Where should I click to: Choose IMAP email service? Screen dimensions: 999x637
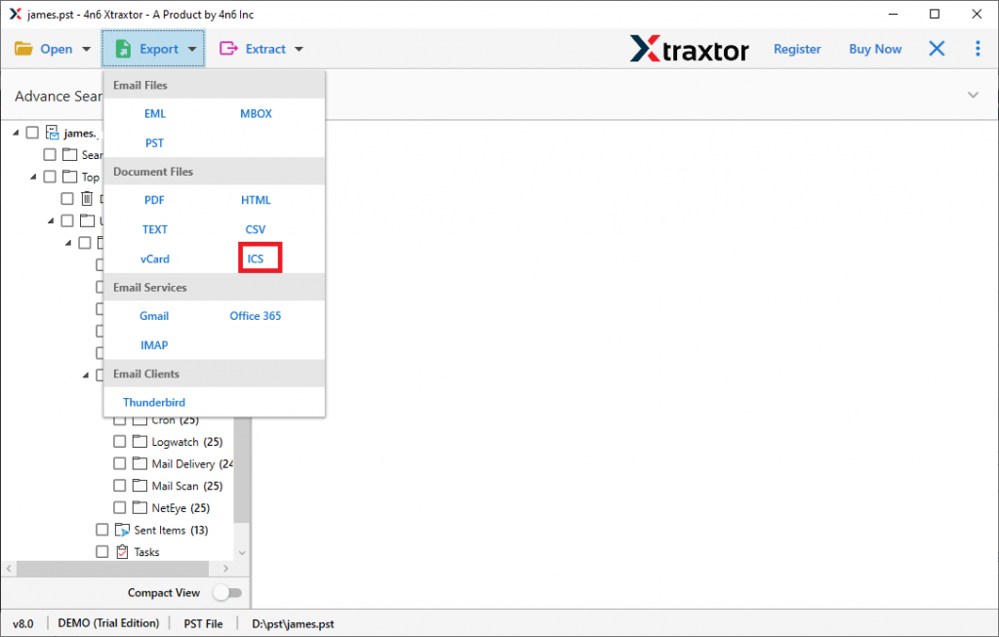154,345
